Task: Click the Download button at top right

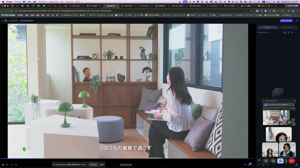Action: pyautogui.click(x=286, y=21)
